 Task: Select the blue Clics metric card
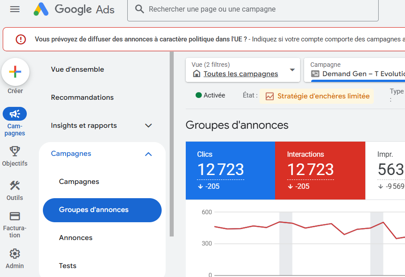(230, 171)
